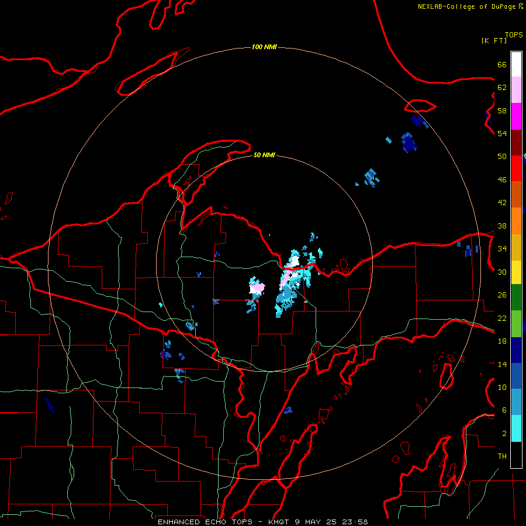Click the 50 NMI range ring label

[264, 155]
